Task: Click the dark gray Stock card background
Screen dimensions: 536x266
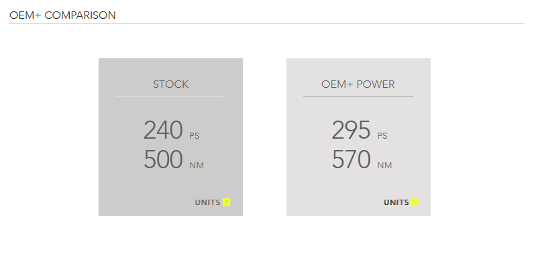Action: pos(170,184)
